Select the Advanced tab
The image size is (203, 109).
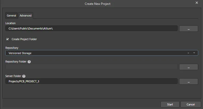click(26, 15)
